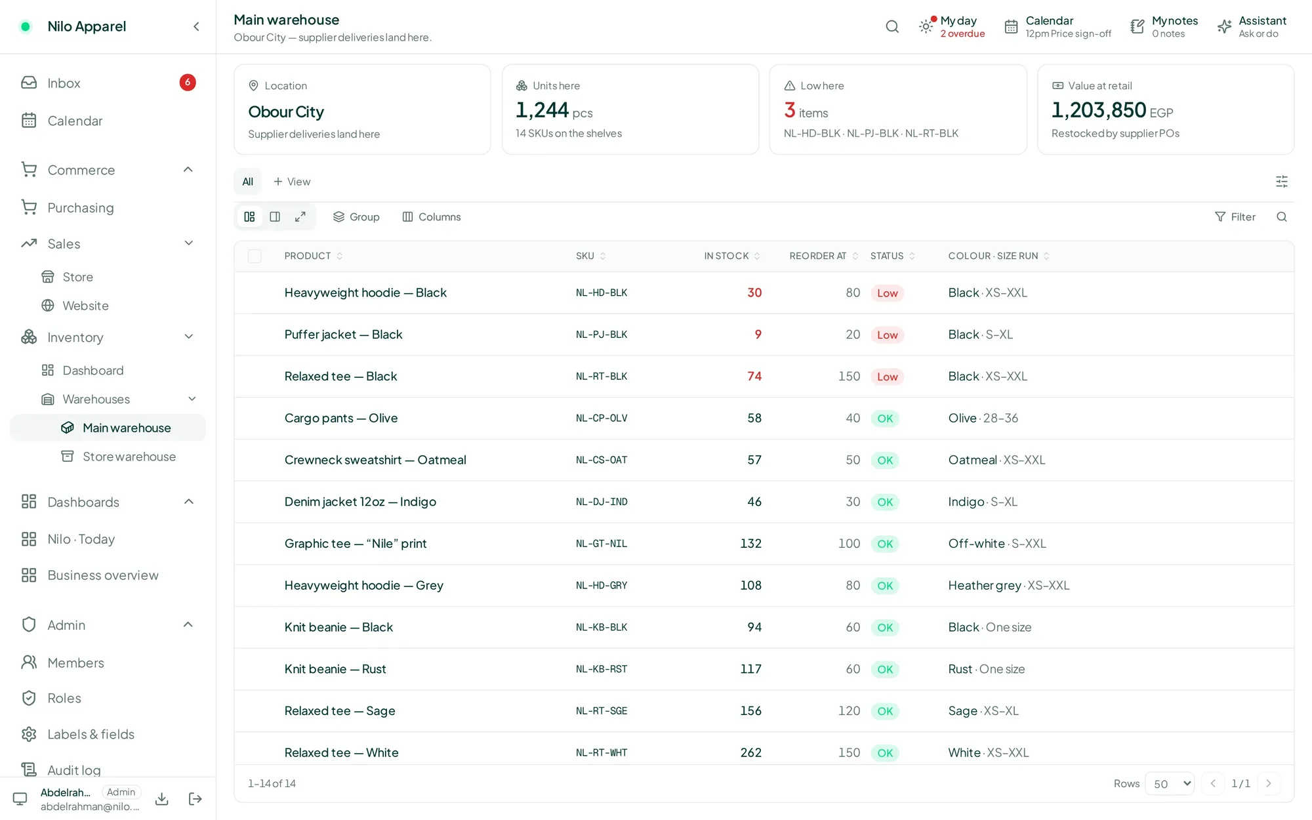Collapse the Commerce section
Image resolution: width=1312 pixels, height=820 pixels.
(188, 170)
